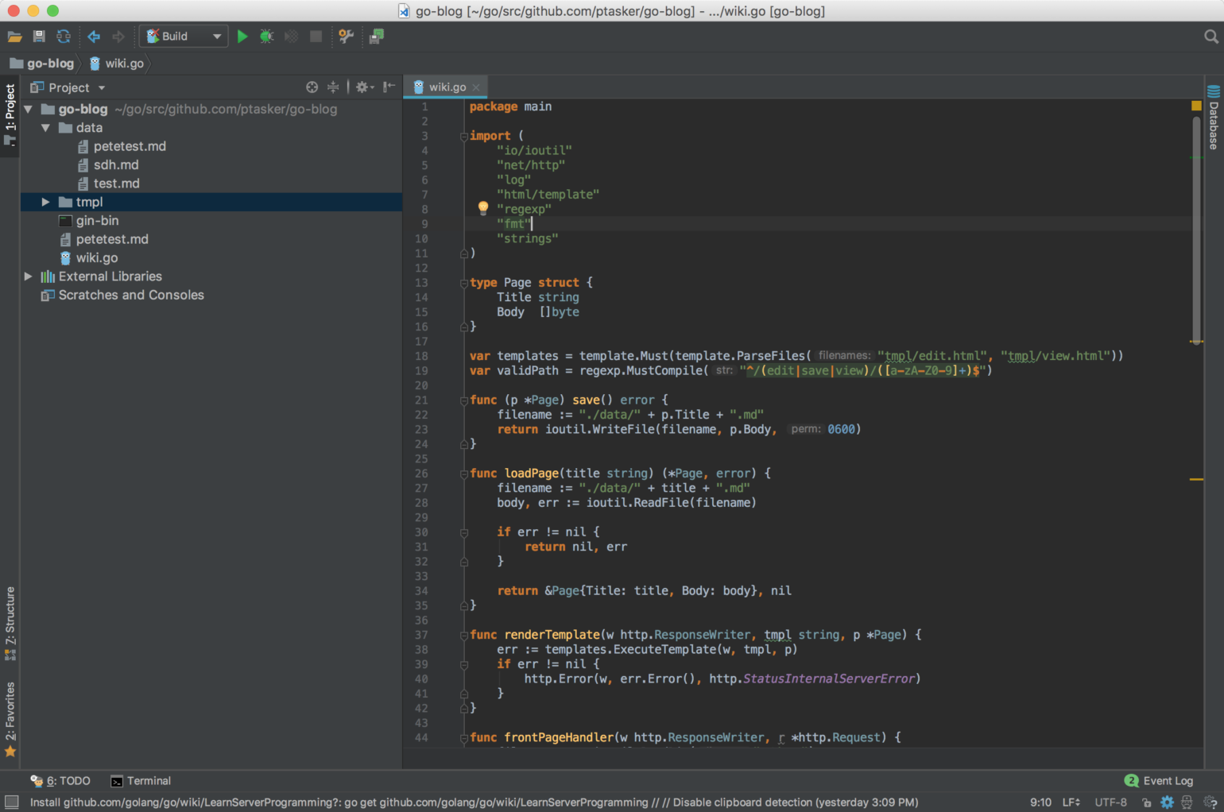The image size is (1224, 812).
Task: Click the Run with Coverage icon
Action: click(292, 37)
